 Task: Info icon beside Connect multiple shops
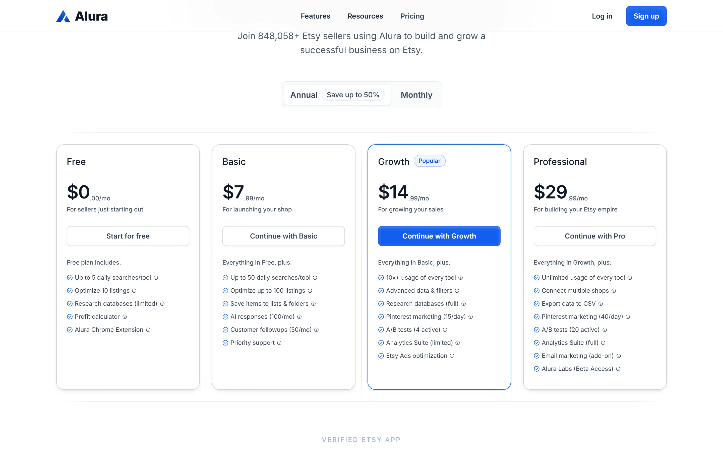click(x=614, y=291)
